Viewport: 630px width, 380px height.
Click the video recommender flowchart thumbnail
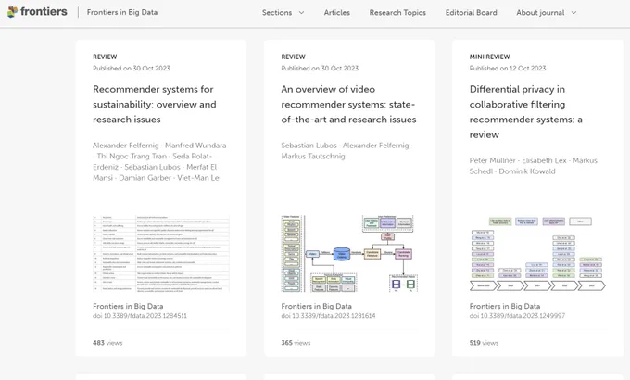[x=349, y=253]
